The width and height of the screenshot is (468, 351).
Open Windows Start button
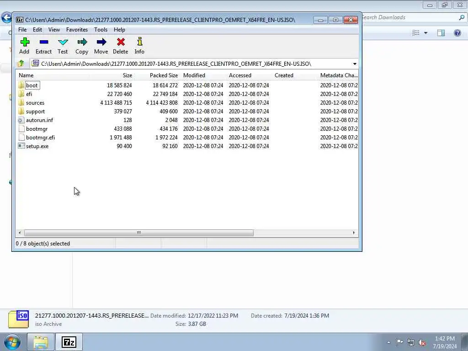tap(12, 342)
